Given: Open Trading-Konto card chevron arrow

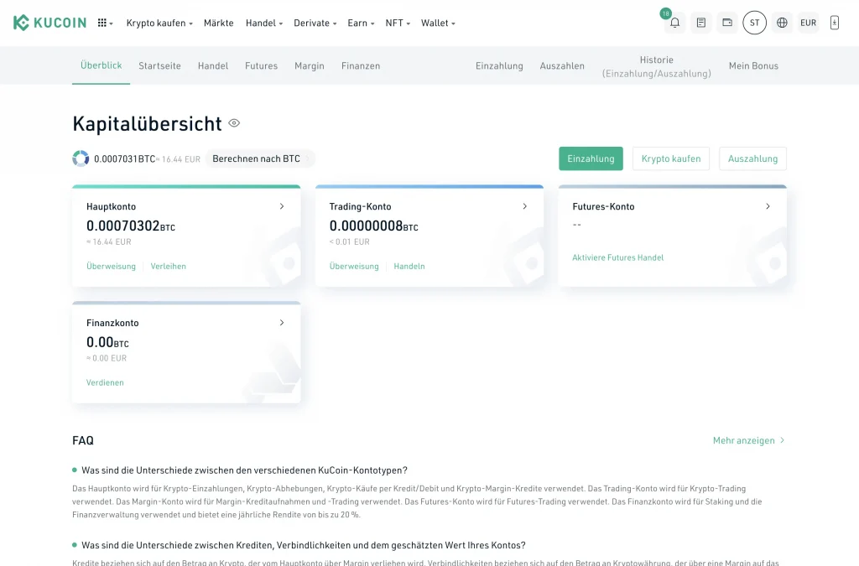Looking at the screenshot, I should [x=525, y=206].
